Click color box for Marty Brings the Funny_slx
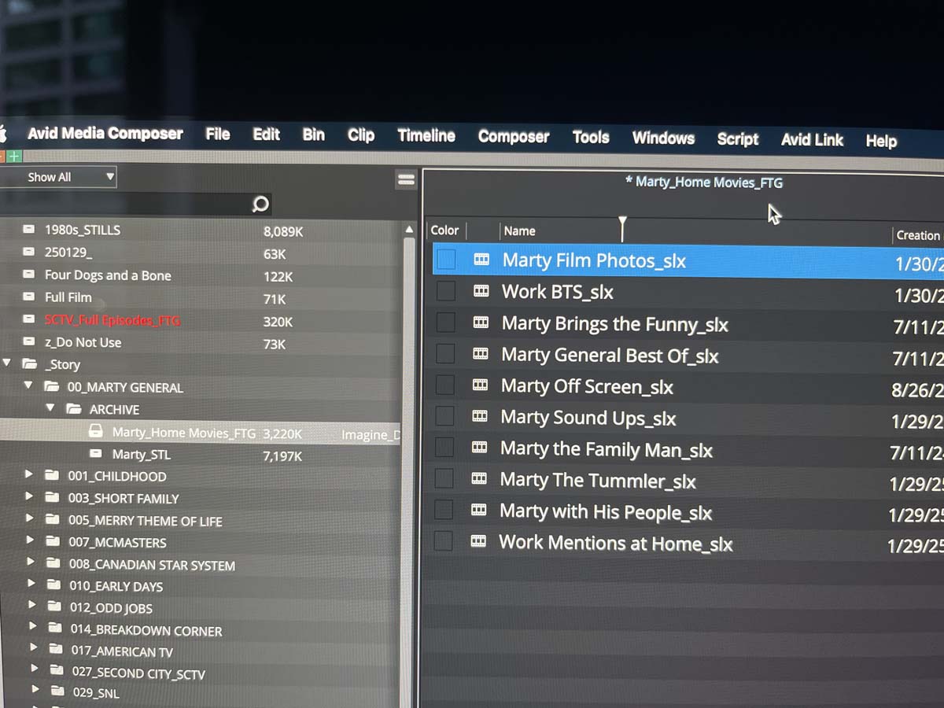The width and height of the screenshot is (944, 708). [446, 322]
